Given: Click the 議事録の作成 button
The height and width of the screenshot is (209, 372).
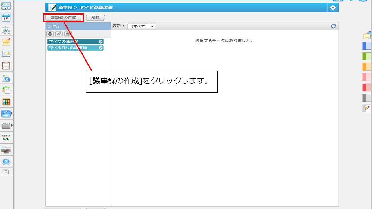Looking at the screenshot, I should point(63,18).
